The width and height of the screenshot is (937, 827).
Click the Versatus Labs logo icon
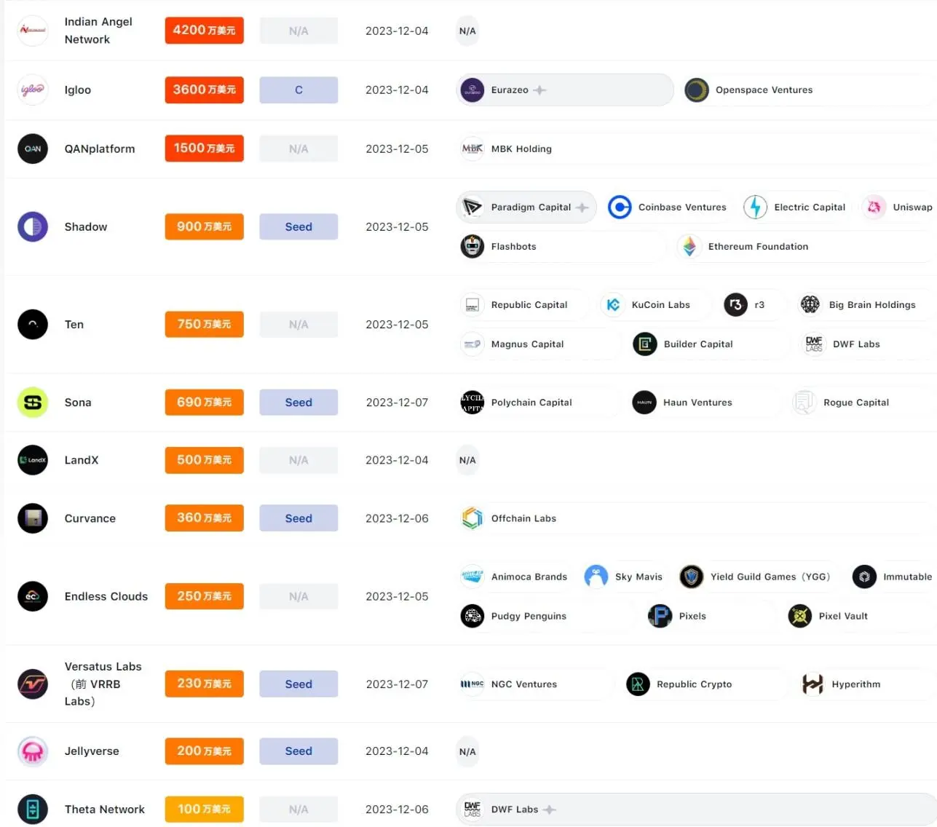(x=33, y=684)
